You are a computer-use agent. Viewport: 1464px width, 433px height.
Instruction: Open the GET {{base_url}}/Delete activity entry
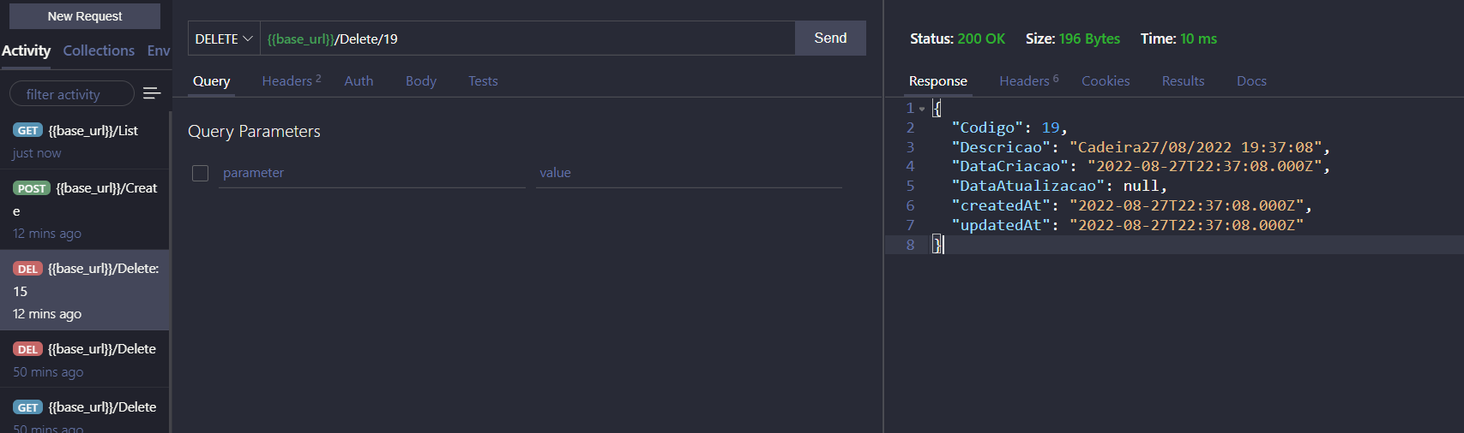pos(85,412)
